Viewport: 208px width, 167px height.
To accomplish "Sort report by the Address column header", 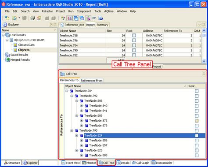I will pyautogui.click(x=152, y=31).
